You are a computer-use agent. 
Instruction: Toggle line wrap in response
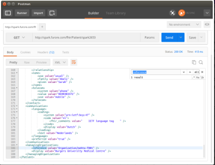(x=74, y=62)
